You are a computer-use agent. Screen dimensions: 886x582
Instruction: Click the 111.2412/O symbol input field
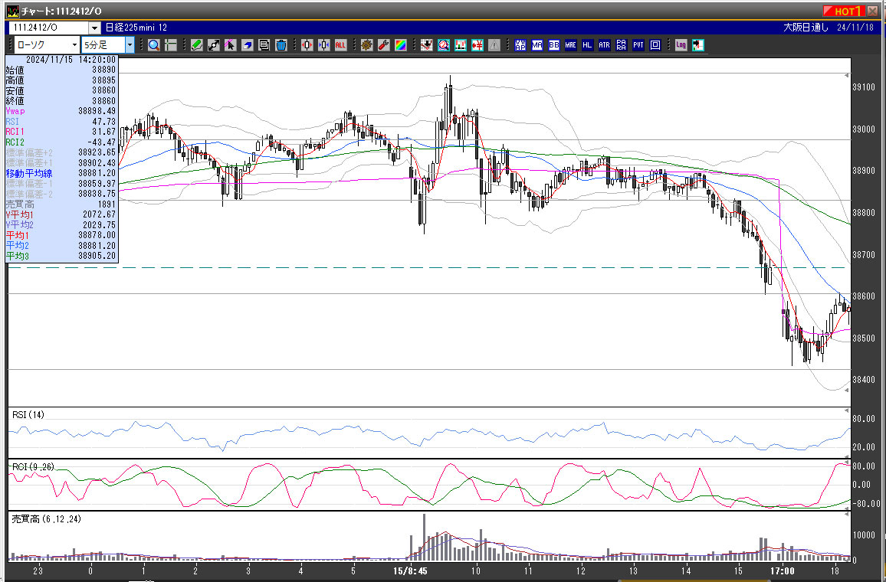(x=48, y=28)
